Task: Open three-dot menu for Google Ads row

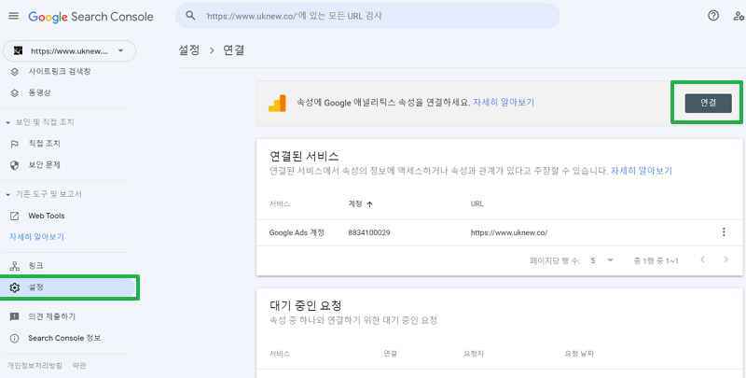Action: 724,232
